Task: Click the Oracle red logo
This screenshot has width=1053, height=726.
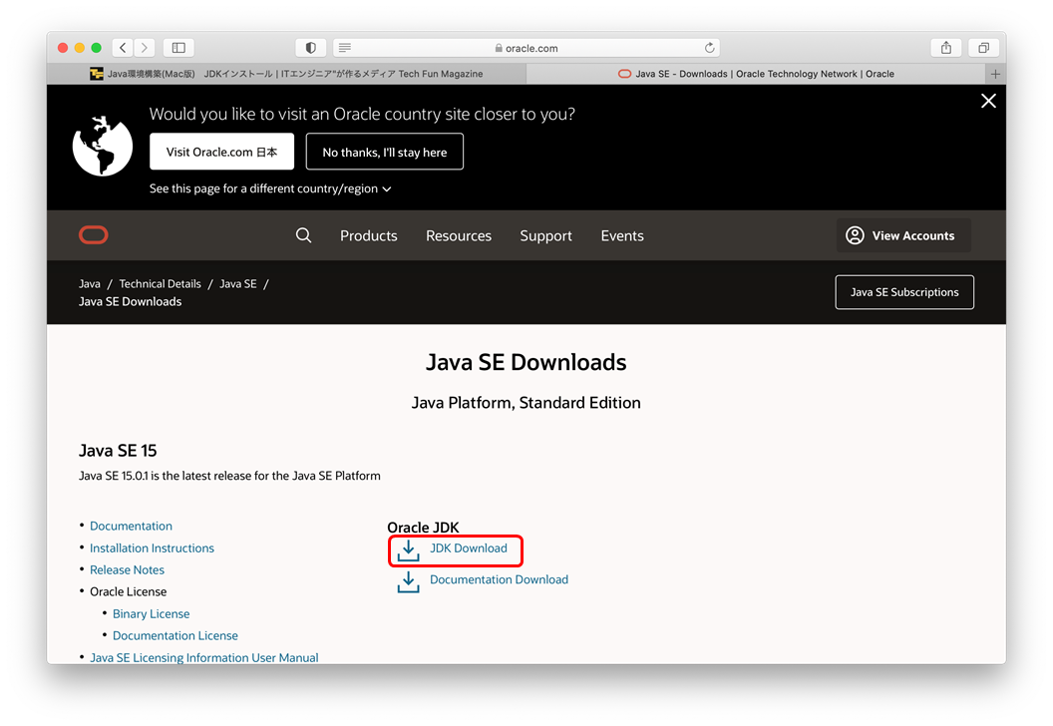Action: coord(94,235)
